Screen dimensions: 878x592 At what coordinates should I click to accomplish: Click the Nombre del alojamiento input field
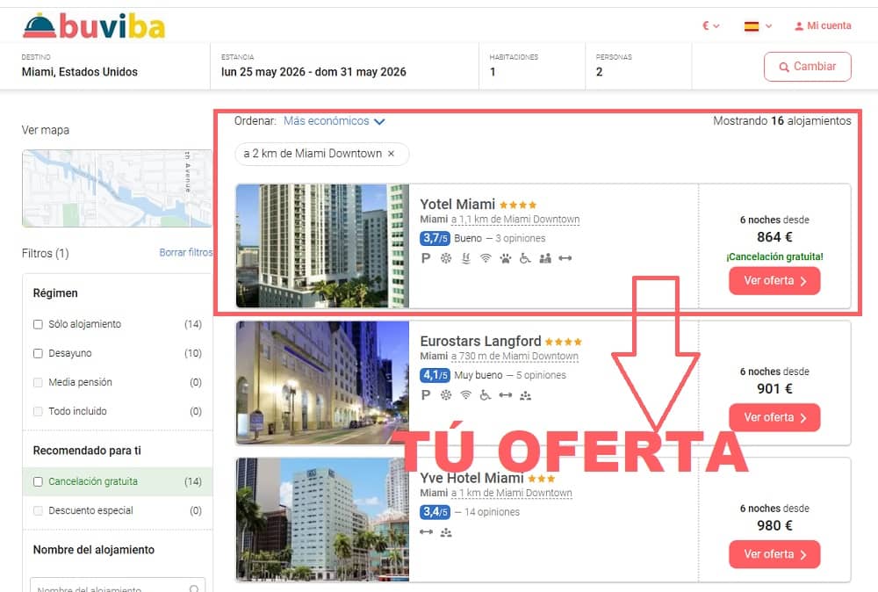(118, 585)
